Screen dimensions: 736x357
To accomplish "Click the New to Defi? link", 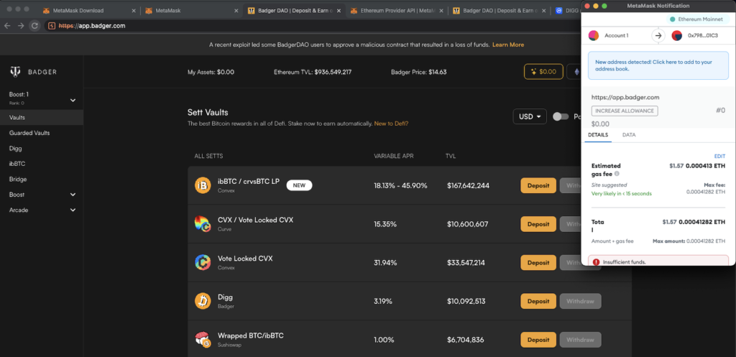I will pos(391,124).
